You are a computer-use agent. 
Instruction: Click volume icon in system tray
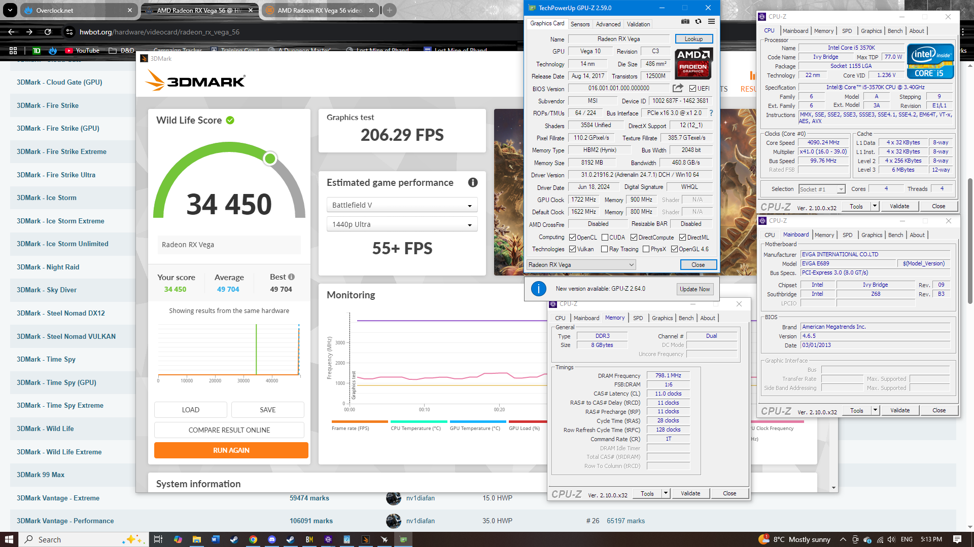tap(892, 539)
